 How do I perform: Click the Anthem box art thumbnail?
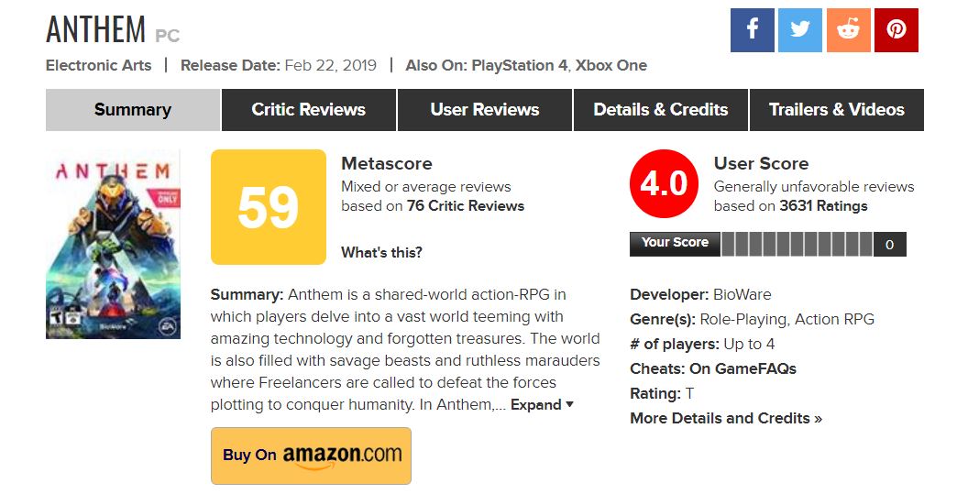113,244
